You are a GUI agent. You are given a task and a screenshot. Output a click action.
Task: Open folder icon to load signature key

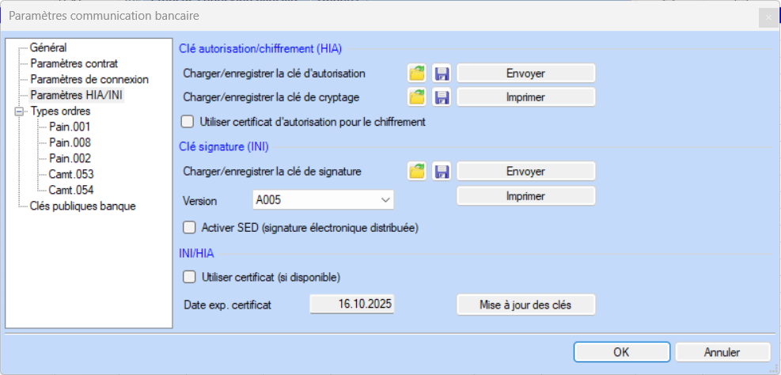coord(417,171)
